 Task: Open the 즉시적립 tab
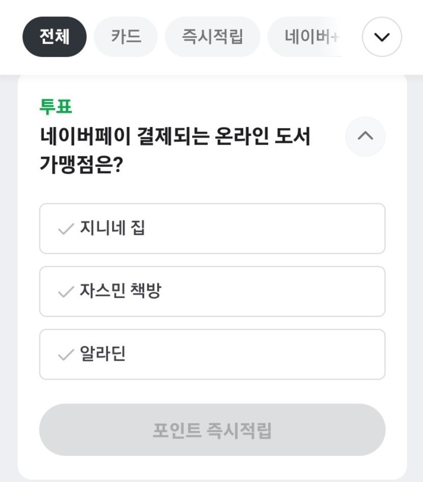[x=213, y=37]
